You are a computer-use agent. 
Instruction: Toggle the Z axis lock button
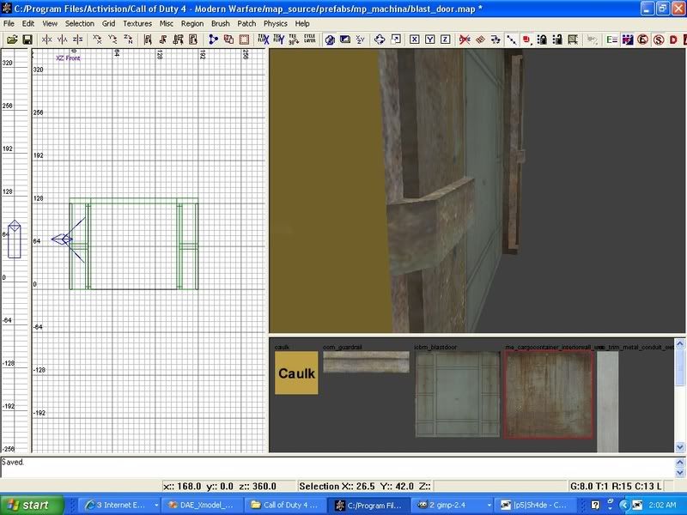point(445,39)
